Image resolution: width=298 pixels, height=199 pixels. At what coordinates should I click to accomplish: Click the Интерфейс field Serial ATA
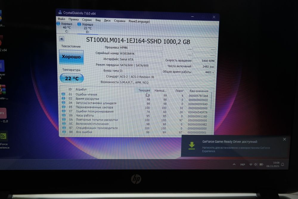[141, 60]
